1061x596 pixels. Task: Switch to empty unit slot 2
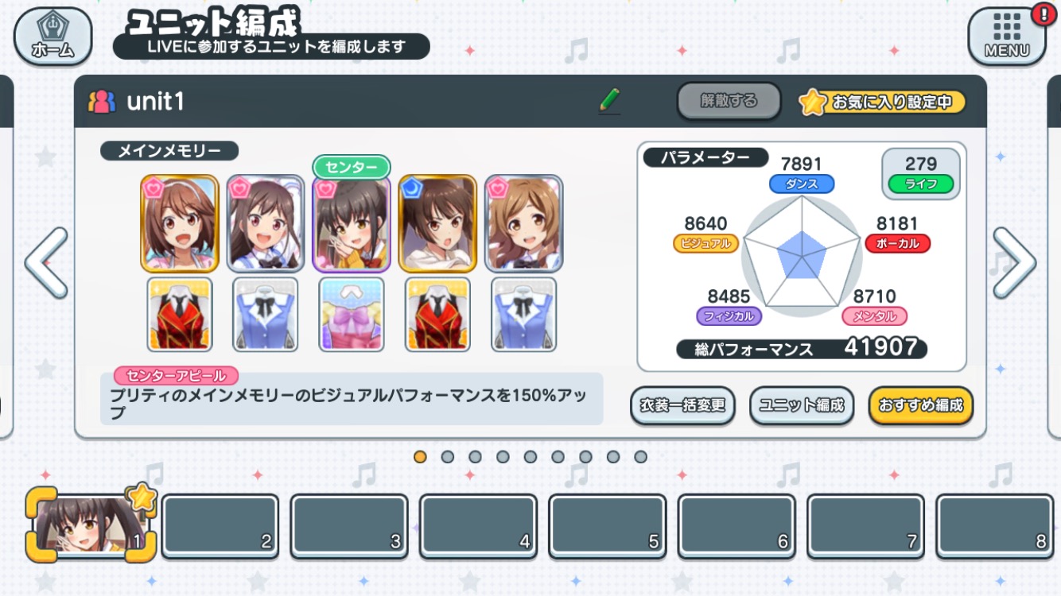pyautogui.click(x=220, y=526)
